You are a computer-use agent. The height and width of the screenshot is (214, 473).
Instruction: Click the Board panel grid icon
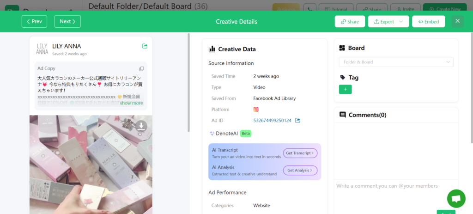point(342,48)
